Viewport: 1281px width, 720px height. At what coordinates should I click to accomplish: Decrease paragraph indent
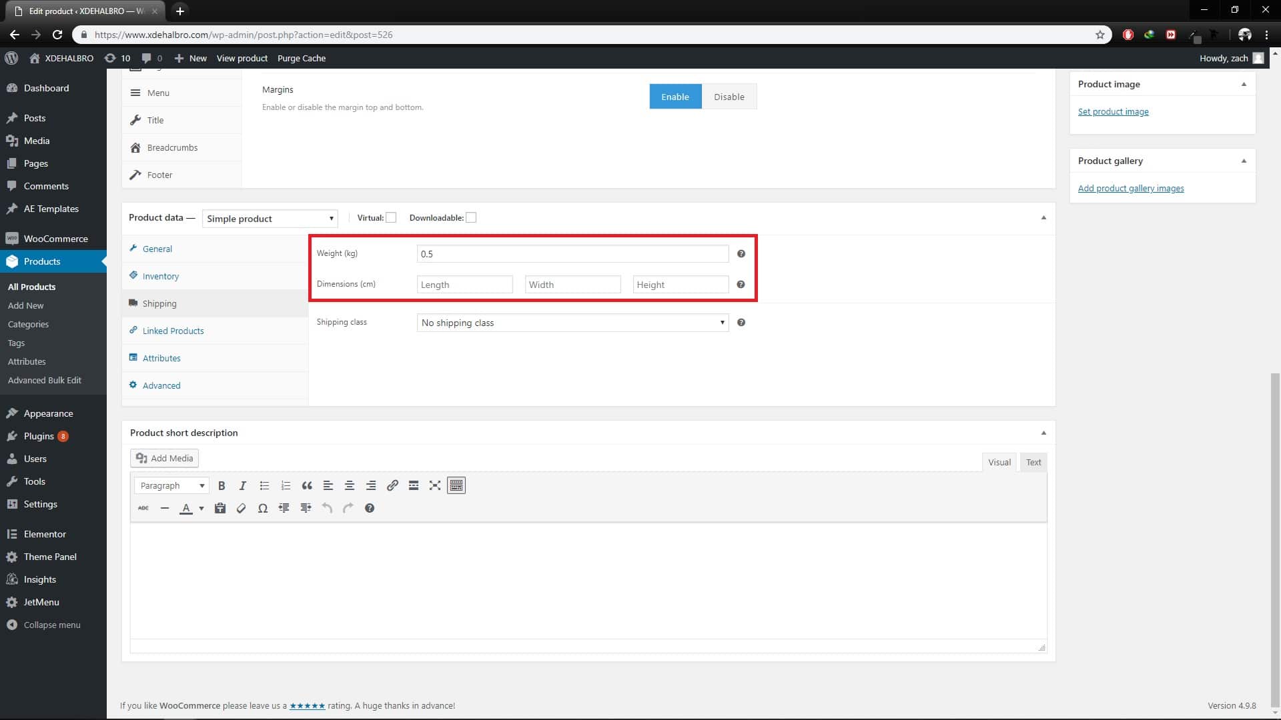click(x=284, y=508)
